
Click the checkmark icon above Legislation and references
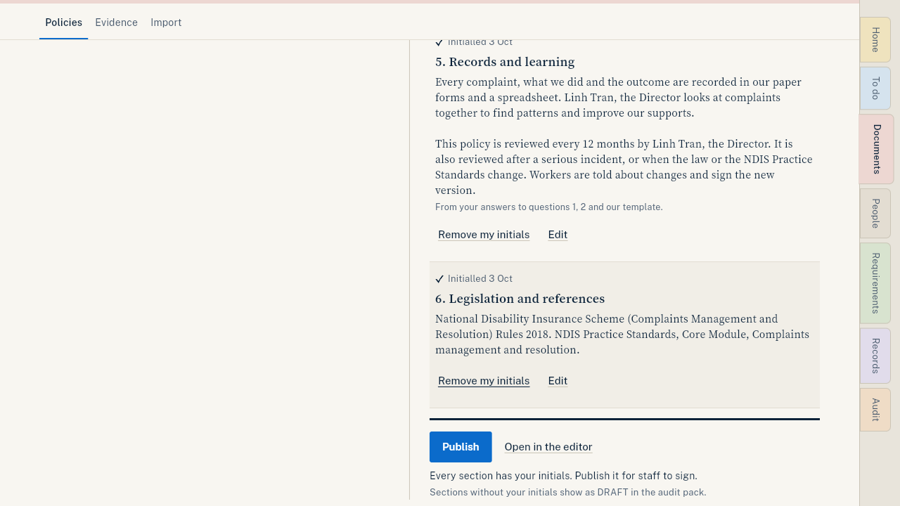(x=439, y=279)
